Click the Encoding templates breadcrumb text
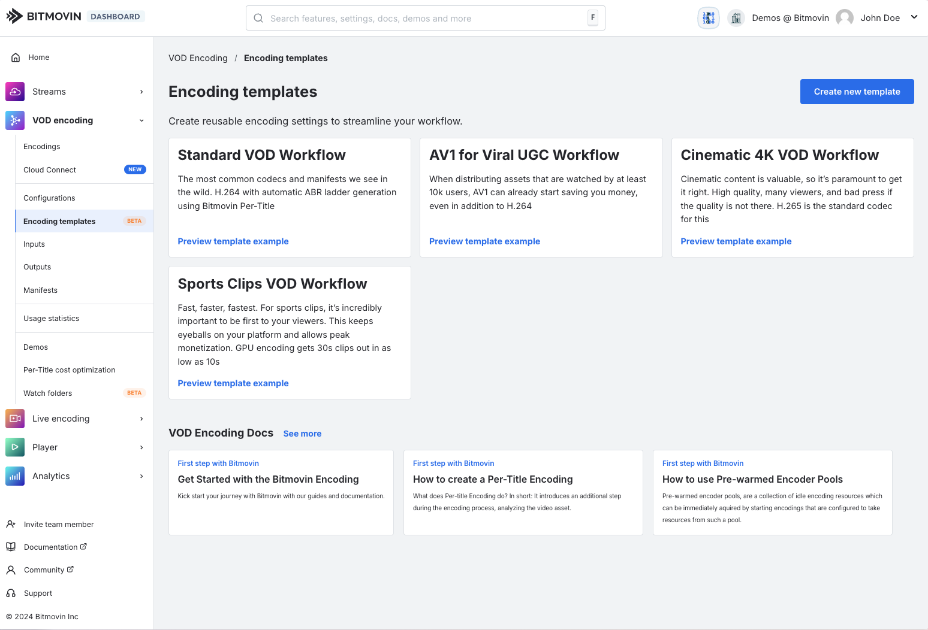Viewport: 928px width, 630px height. (x=286, y=58)
